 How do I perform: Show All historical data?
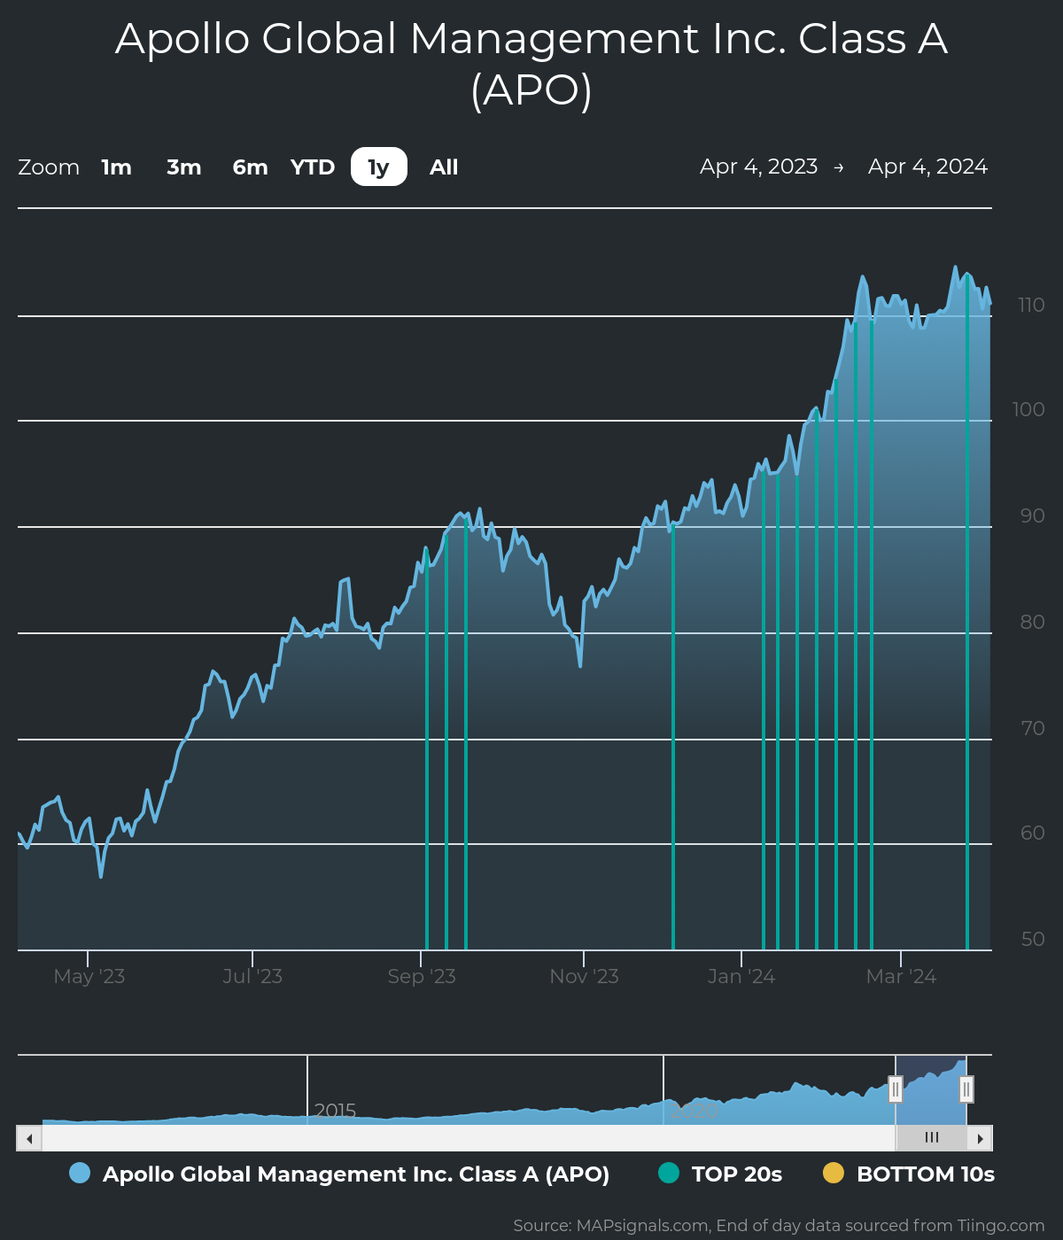click(444, 167)
